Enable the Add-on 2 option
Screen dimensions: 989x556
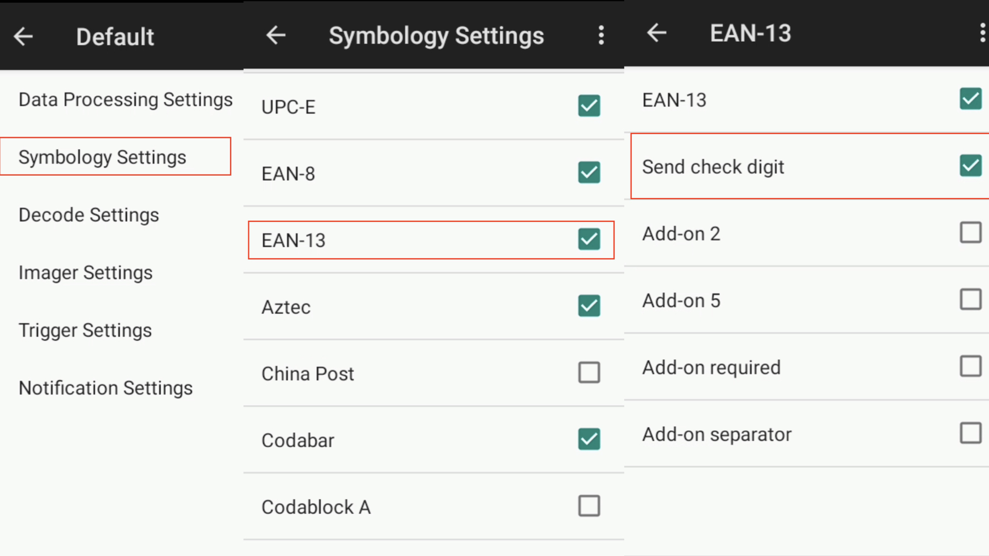(971, 233)
